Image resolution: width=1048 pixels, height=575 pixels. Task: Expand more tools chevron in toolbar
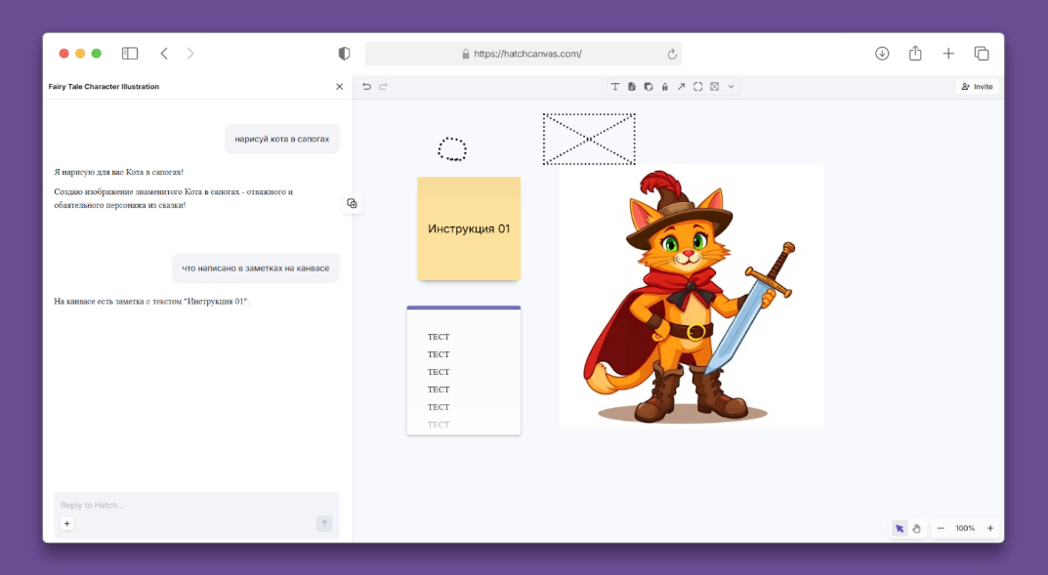[x=732, y=86]
